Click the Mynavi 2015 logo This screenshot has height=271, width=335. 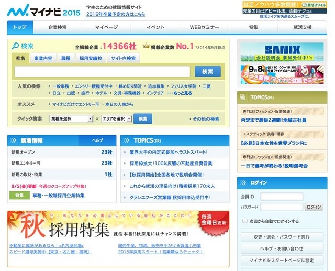coord(44,10)
